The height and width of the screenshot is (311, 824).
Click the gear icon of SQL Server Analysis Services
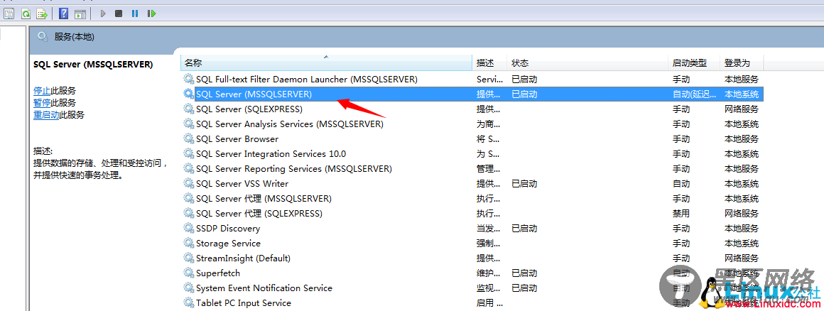coord(188,124)
